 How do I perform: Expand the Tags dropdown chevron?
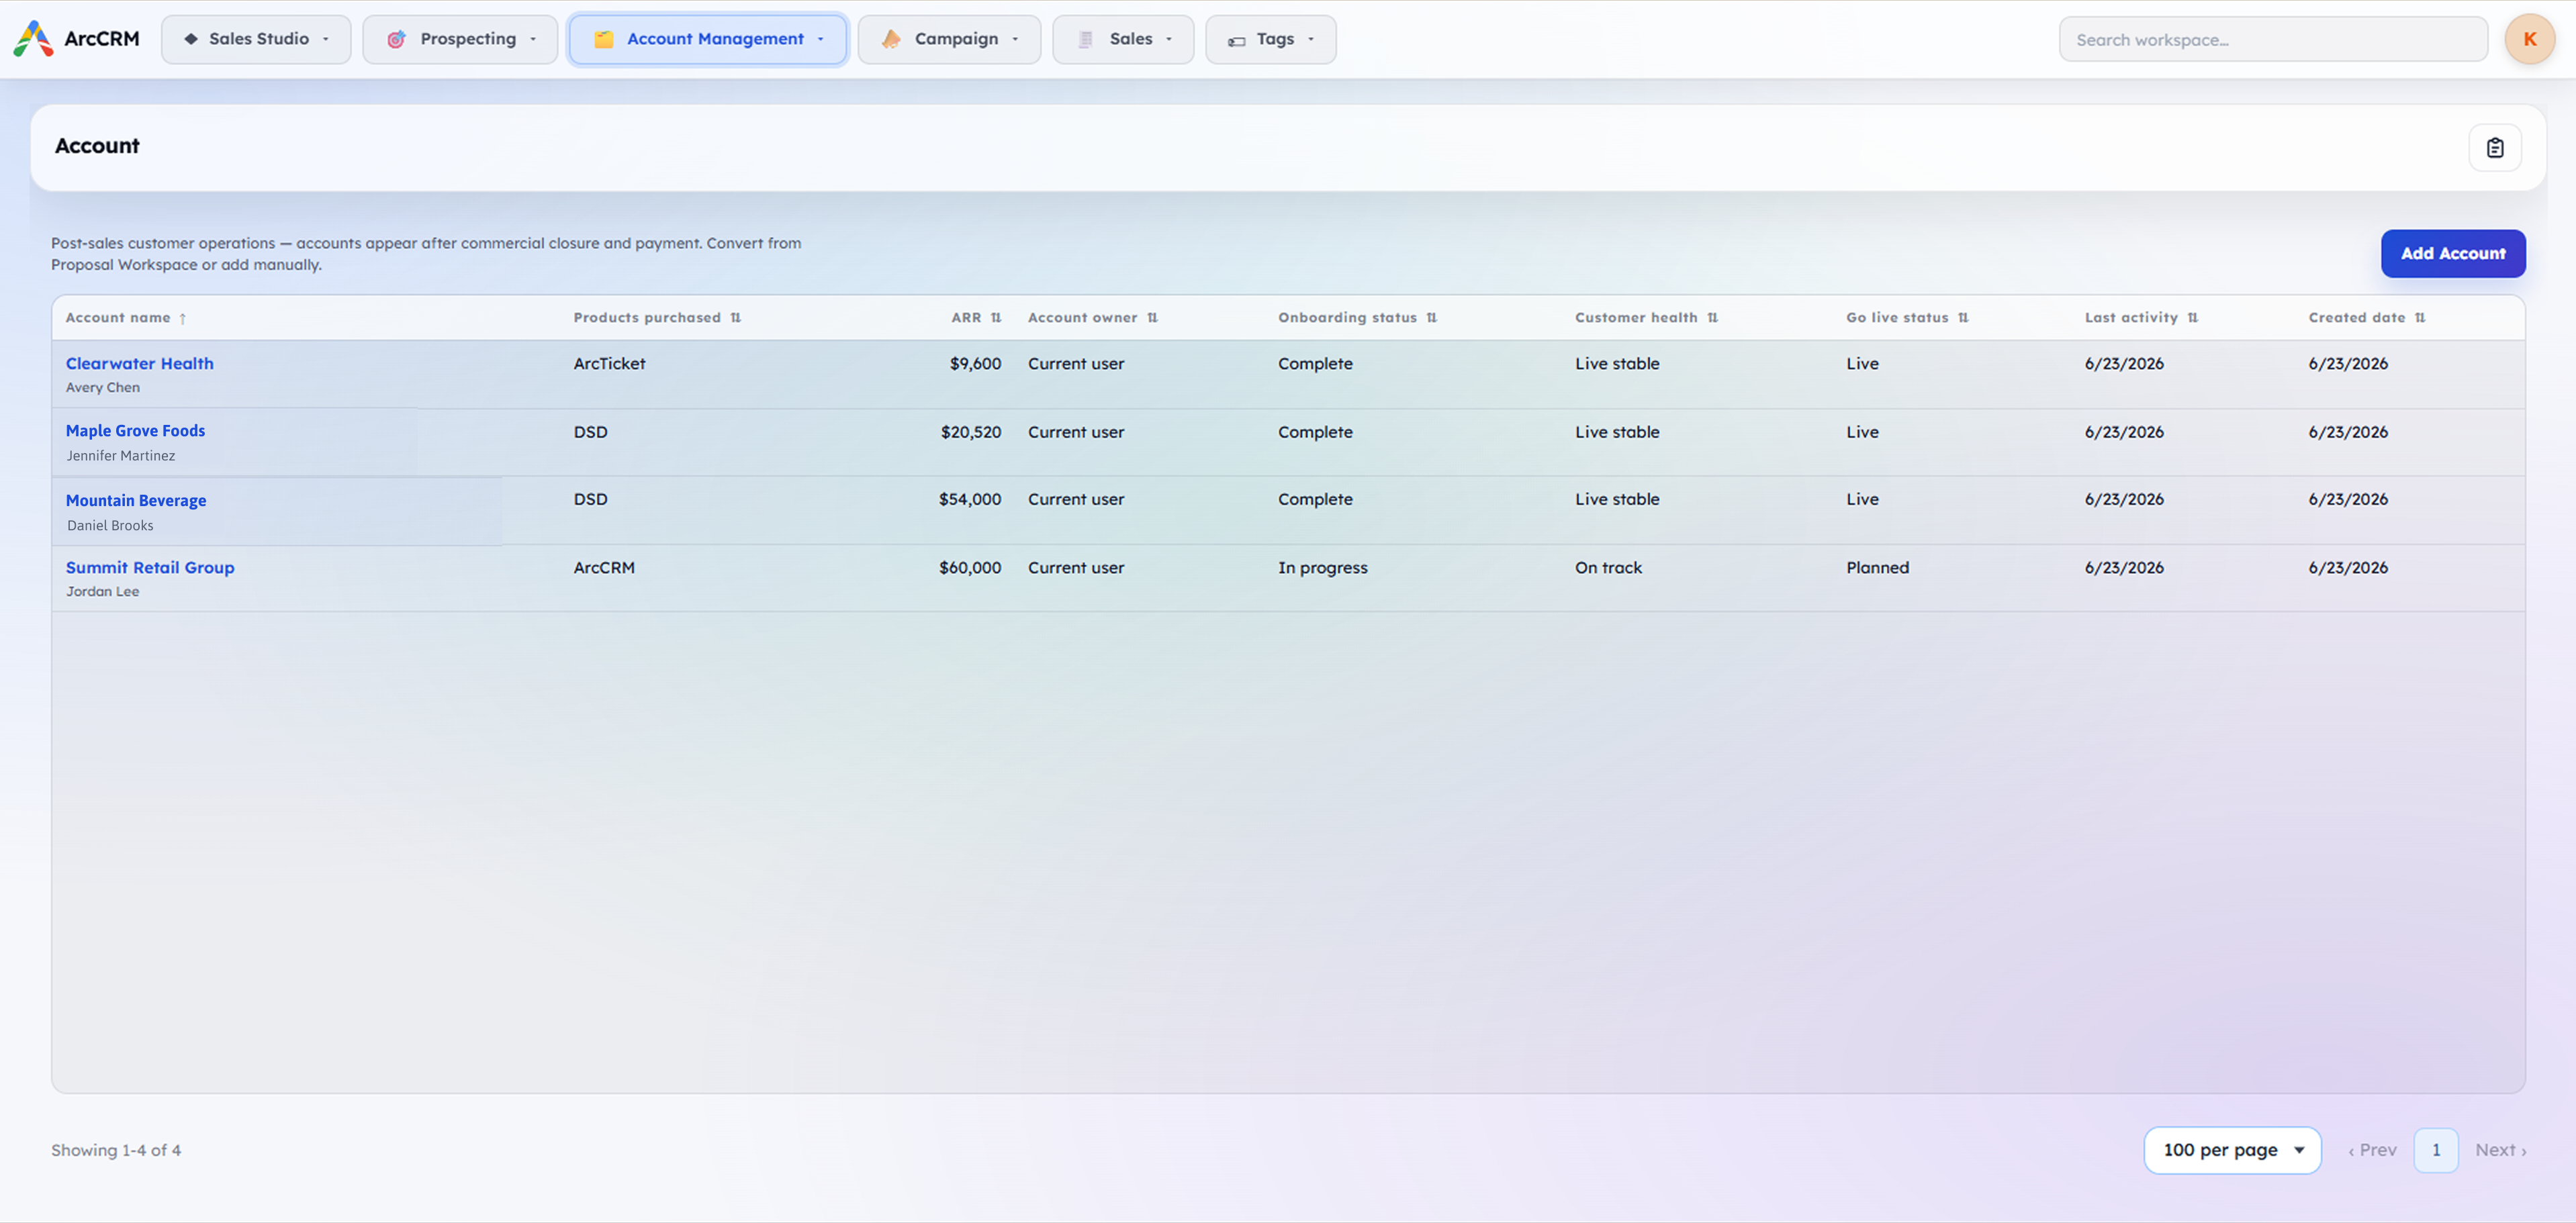[1311, 40]
